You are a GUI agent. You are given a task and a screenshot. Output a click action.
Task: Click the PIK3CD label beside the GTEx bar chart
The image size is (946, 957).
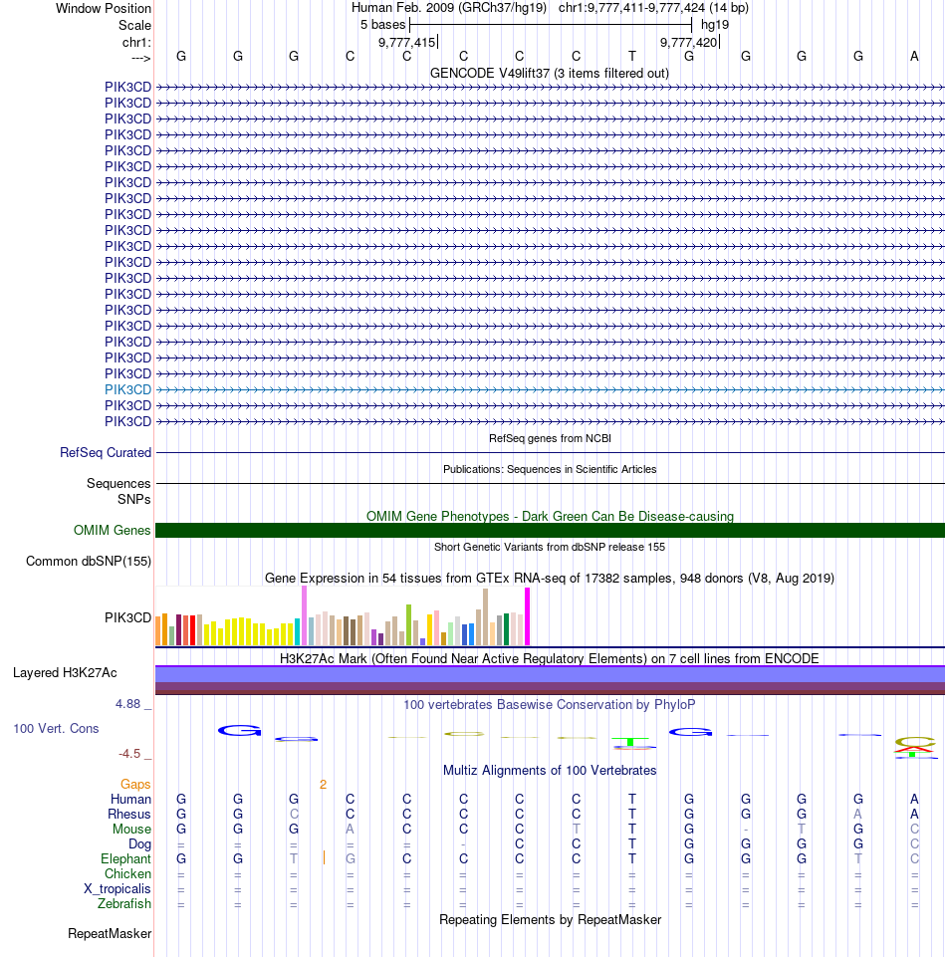[127, 617]
